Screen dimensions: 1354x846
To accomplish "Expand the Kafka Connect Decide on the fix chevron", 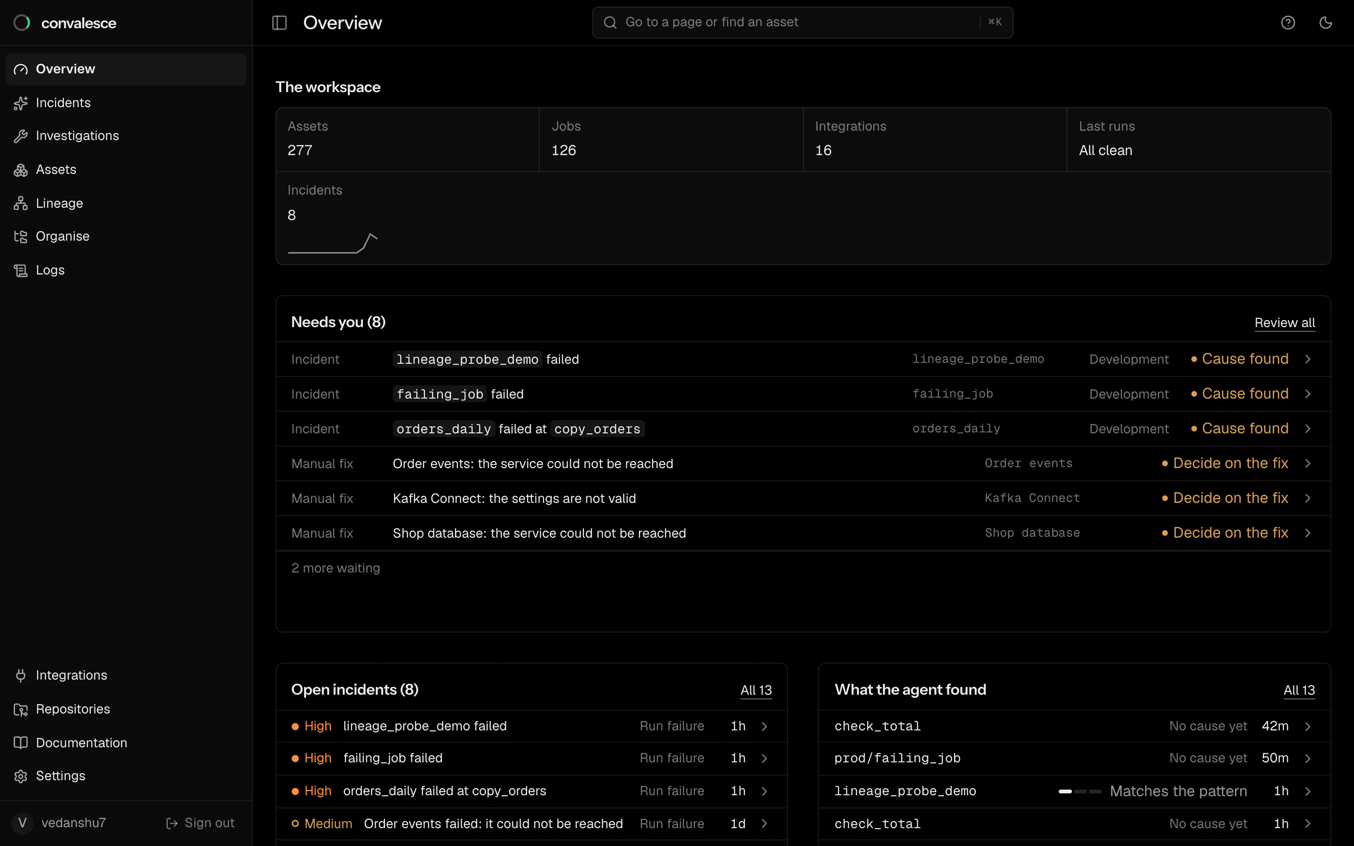I will pos(1307,498).
